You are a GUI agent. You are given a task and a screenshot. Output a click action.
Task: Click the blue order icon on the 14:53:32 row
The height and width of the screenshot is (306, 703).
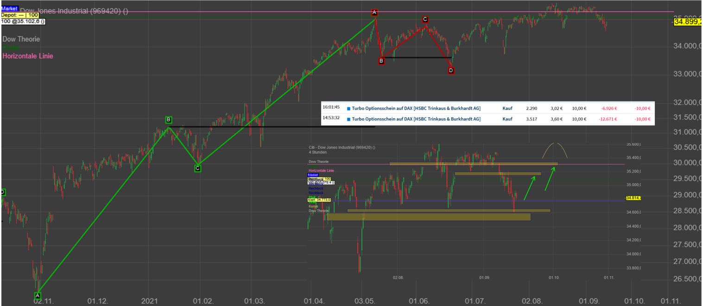point(348,119)
